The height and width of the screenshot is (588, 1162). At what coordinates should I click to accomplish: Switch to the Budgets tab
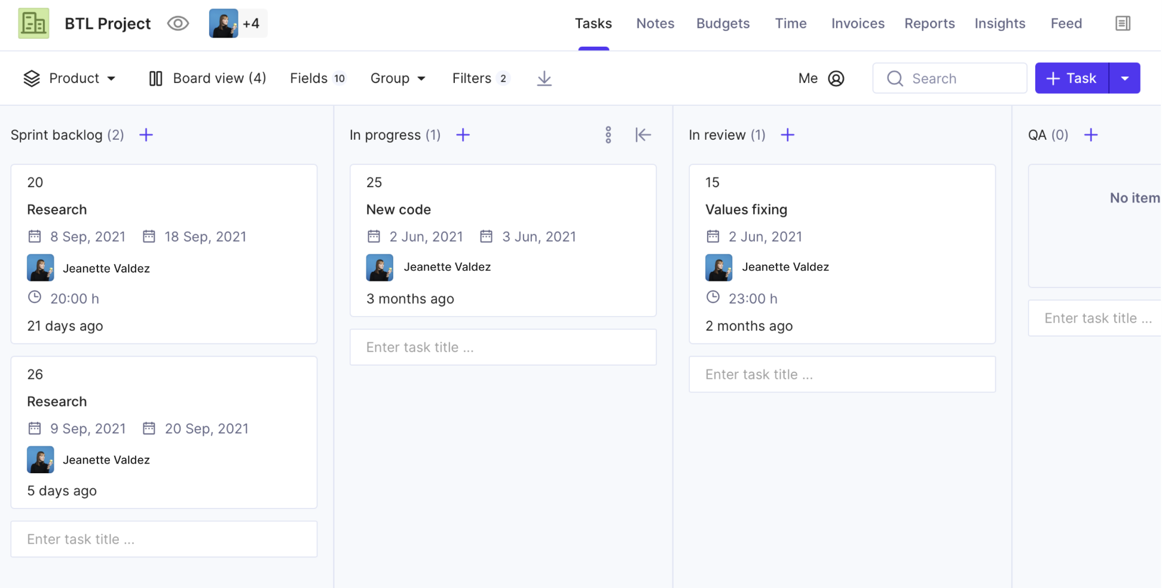723,23
